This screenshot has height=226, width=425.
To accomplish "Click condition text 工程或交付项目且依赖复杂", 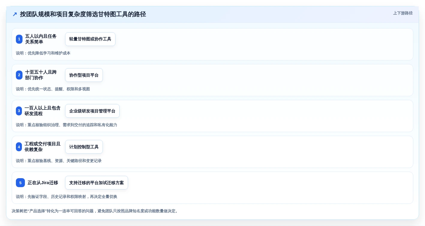I will pyautogui.click(x=43, y=147).
